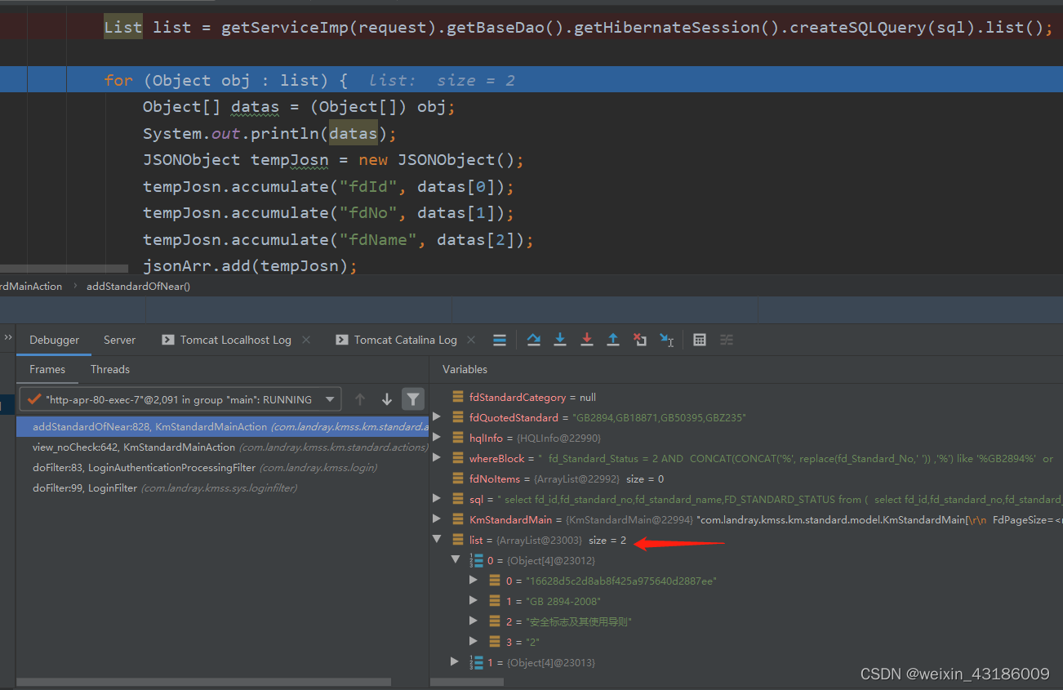This screenshot has width=1063, height=690.
Task: Collapse the list ArrayList variable
Action: (x=438, y=539)
